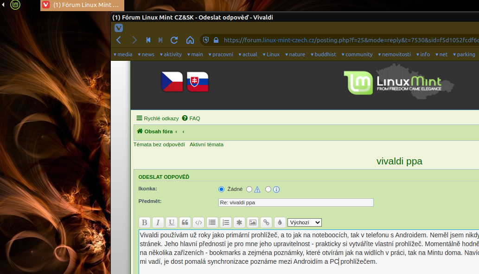Screen dimensions: 479x274
Task: Open the font colour droplet picker
Action: pyautogui.click(x=279, y=222)
